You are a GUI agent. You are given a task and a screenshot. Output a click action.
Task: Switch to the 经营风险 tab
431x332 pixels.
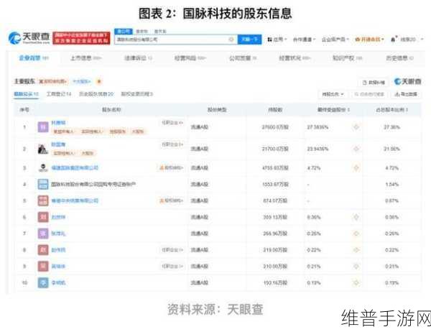tap(190, 57)
